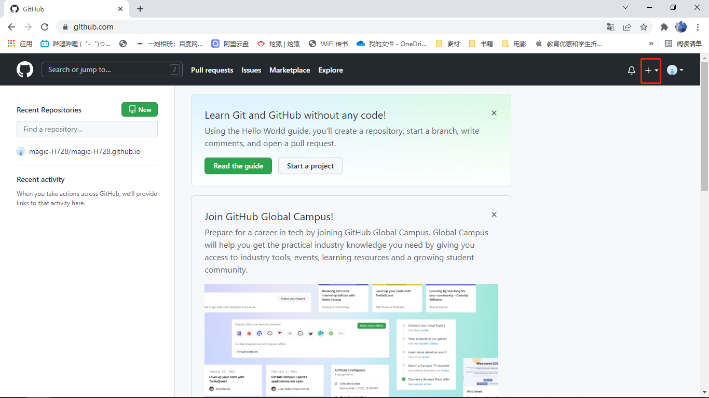The image size is (709, 398).
Task: Click the Read the guide button
Action: 238,166
